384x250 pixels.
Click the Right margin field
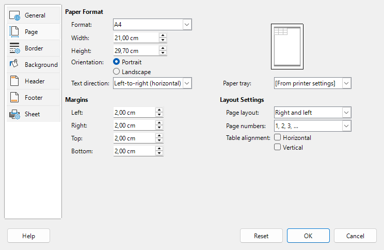coord(134,125)
